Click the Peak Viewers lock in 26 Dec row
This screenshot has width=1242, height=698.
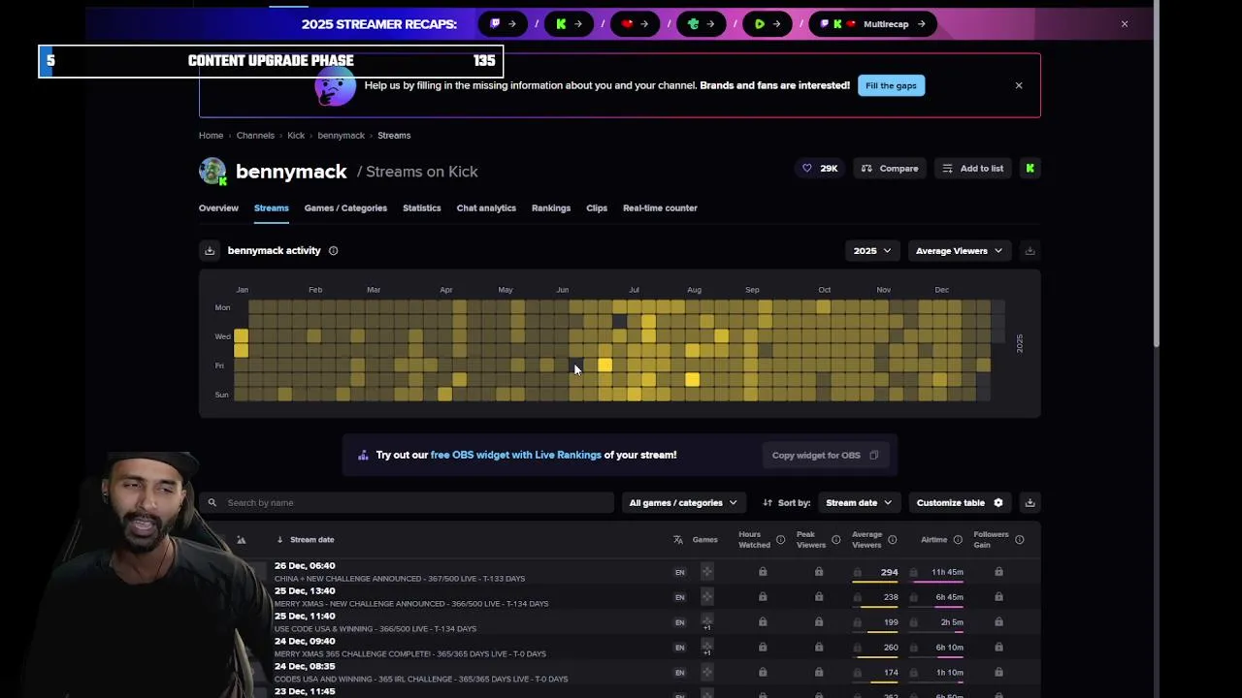[819, 572]
